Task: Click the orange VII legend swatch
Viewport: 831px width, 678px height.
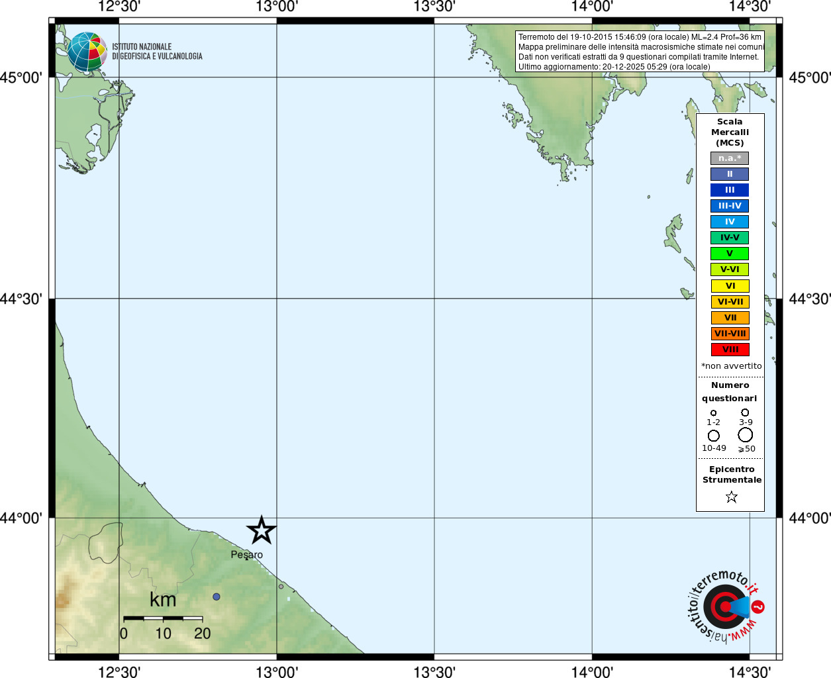Action: click(730, 318)
